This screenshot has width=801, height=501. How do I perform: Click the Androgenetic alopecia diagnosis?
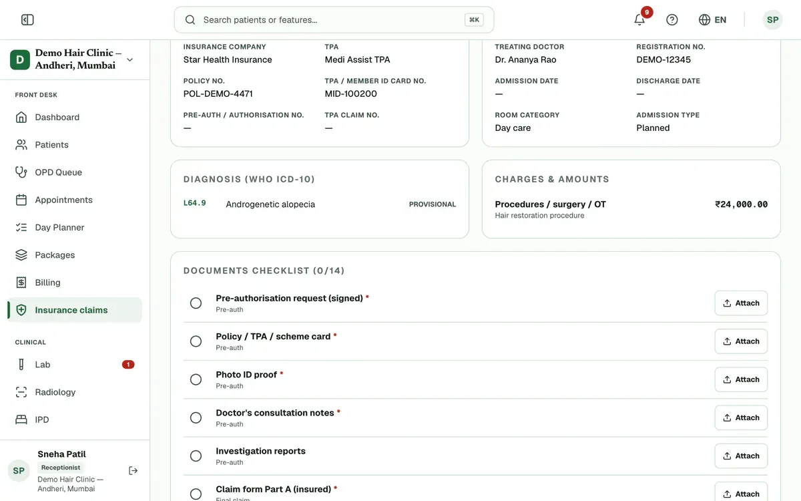pyautogui.click(x=270, y=204)
